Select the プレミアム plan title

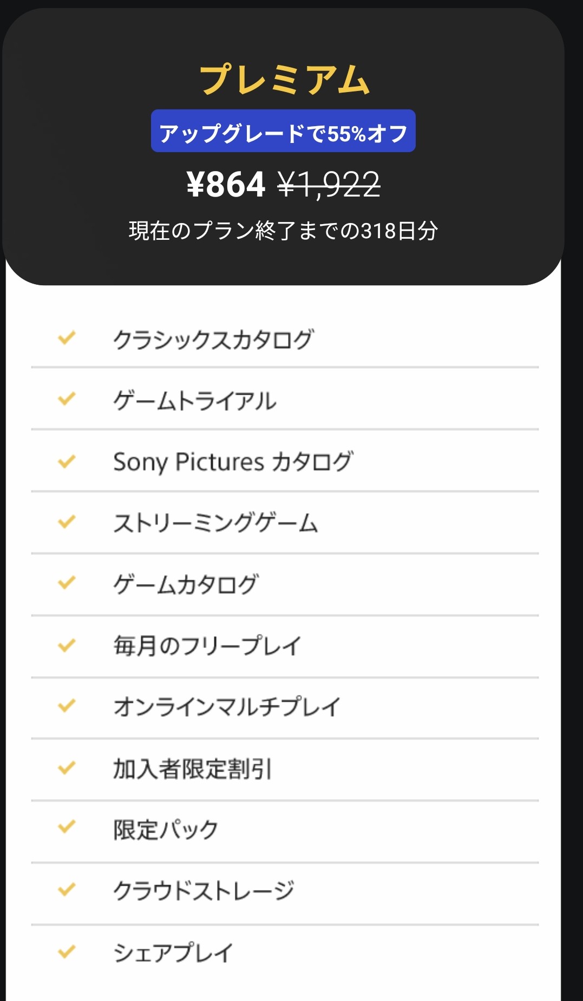pyautogui.click(x=285, y=80)
